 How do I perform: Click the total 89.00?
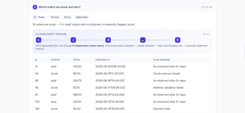coord(77,74)
